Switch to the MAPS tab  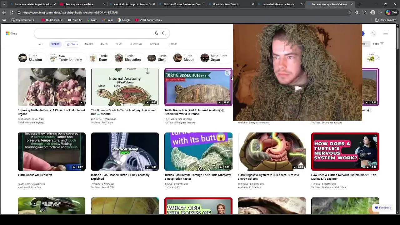point(104,44)
